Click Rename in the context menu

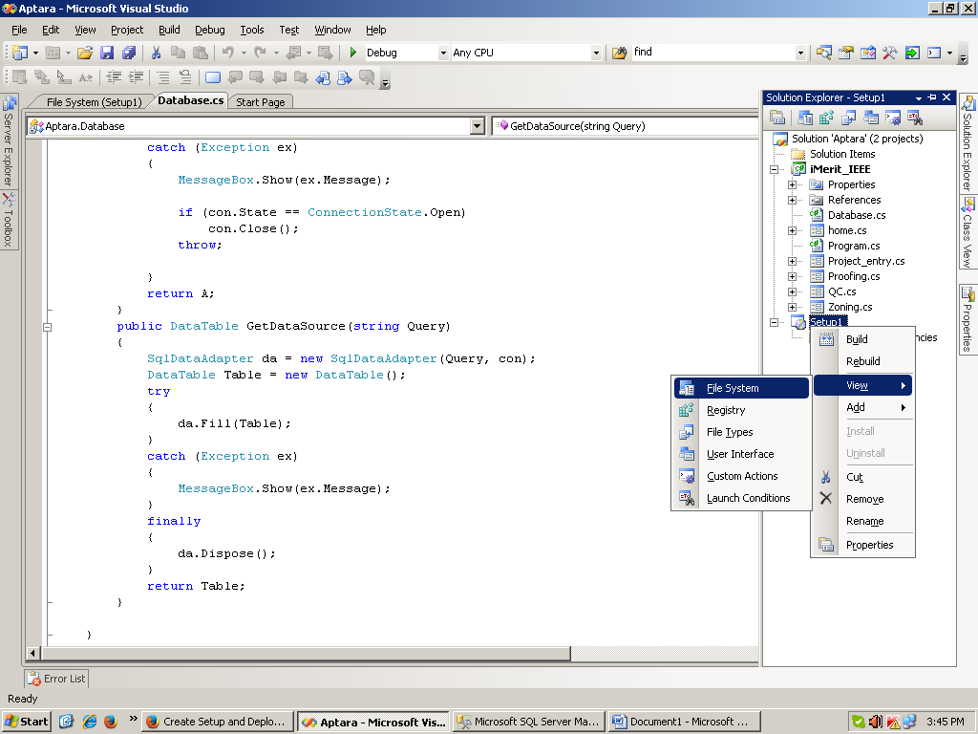click(863, 521)
